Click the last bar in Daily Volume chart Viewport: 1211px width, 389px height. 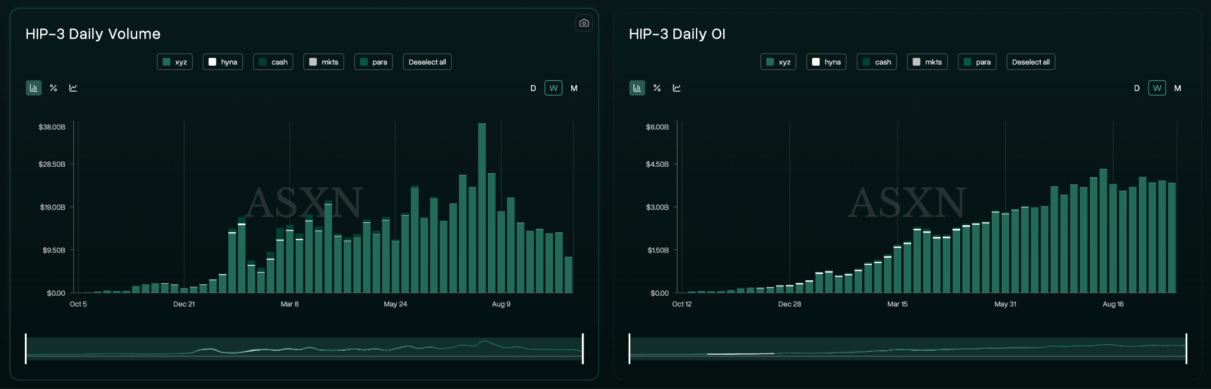click(x=568, y=275)
